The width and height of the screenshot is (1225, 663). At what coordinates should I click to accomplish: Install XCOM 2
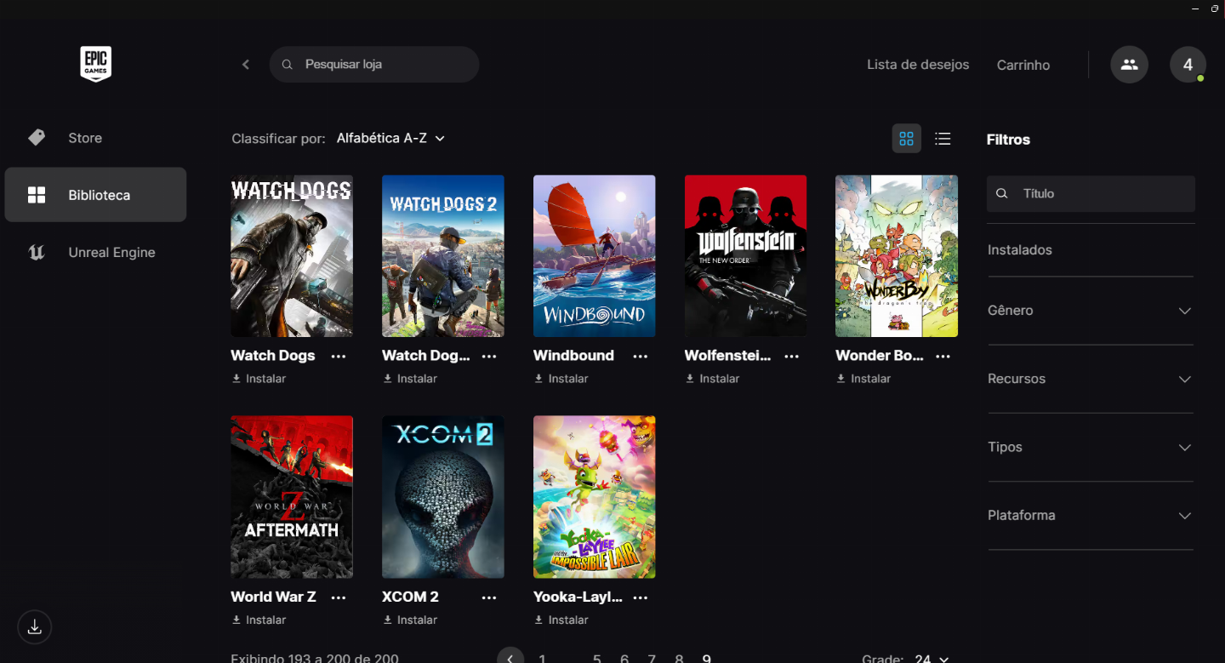(410, 620)
